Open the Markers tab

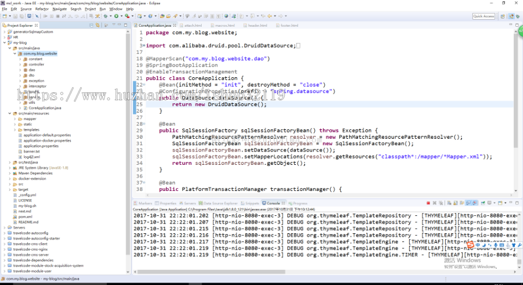(143, 203)
